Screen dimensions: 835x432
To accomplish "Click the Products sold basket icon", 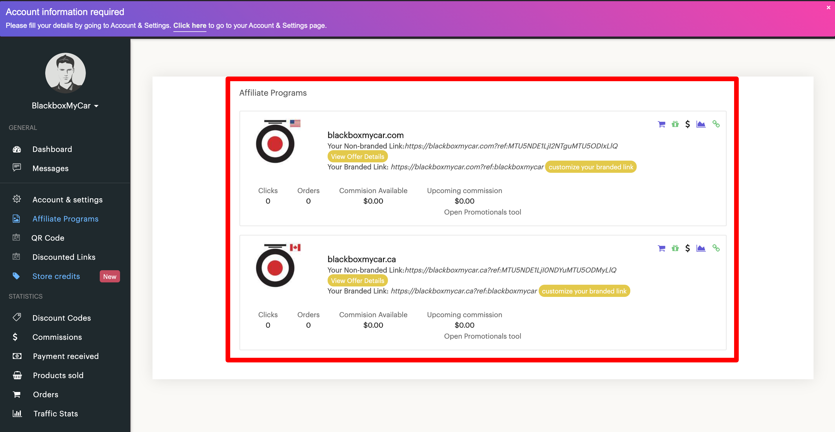I will pos(17,375).
